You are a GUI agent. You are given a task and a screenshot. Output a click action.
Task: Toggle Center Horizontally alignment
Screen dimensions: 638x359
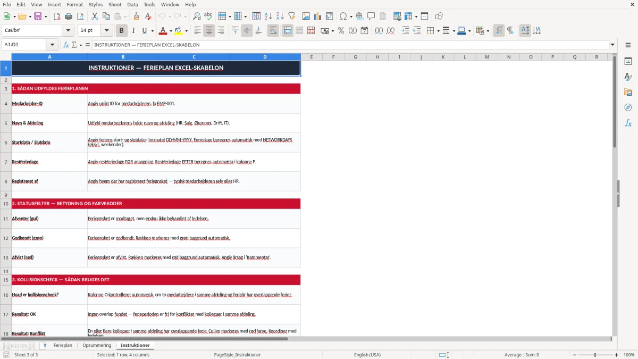point(209,31)
